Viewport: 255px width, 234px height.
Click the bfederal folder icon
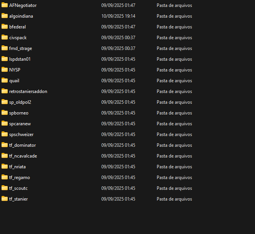(x=5, y=27)
